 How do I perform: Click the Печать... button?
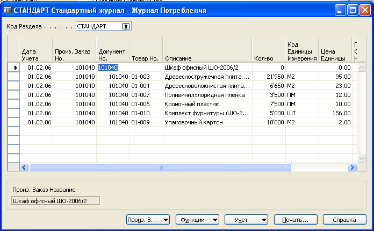coord(296,220)
